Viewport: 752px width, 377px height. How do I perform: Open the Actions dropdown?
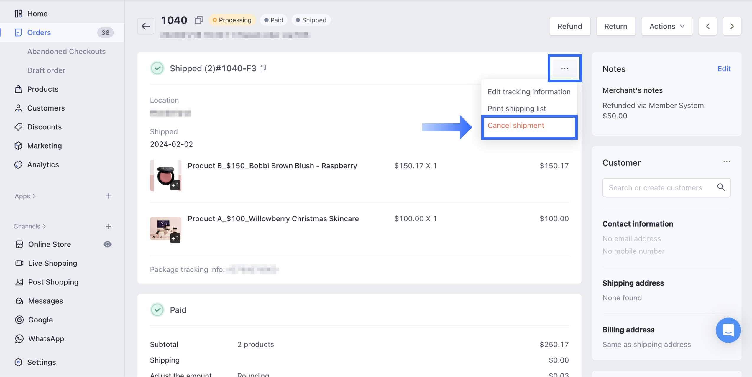pyautogui.click(x=666, y=26)
